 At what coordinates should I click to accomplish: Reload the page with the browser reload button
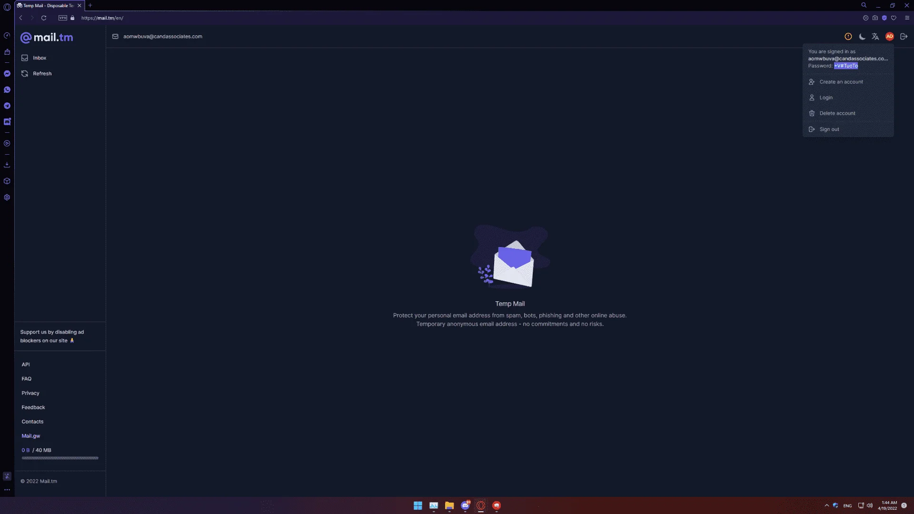[x=44, y=18]
